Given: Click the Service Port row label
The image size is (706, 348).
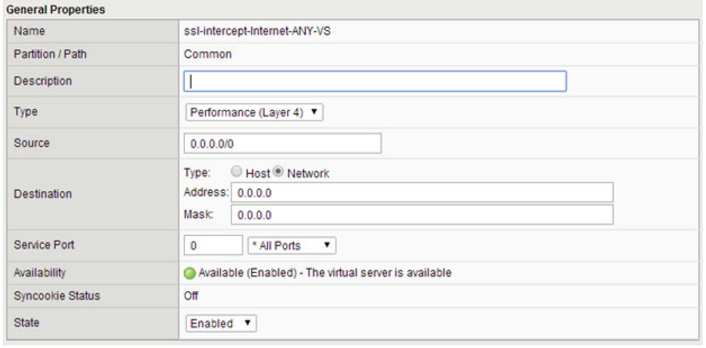Looking at the screenshot, I should (44, 245).
